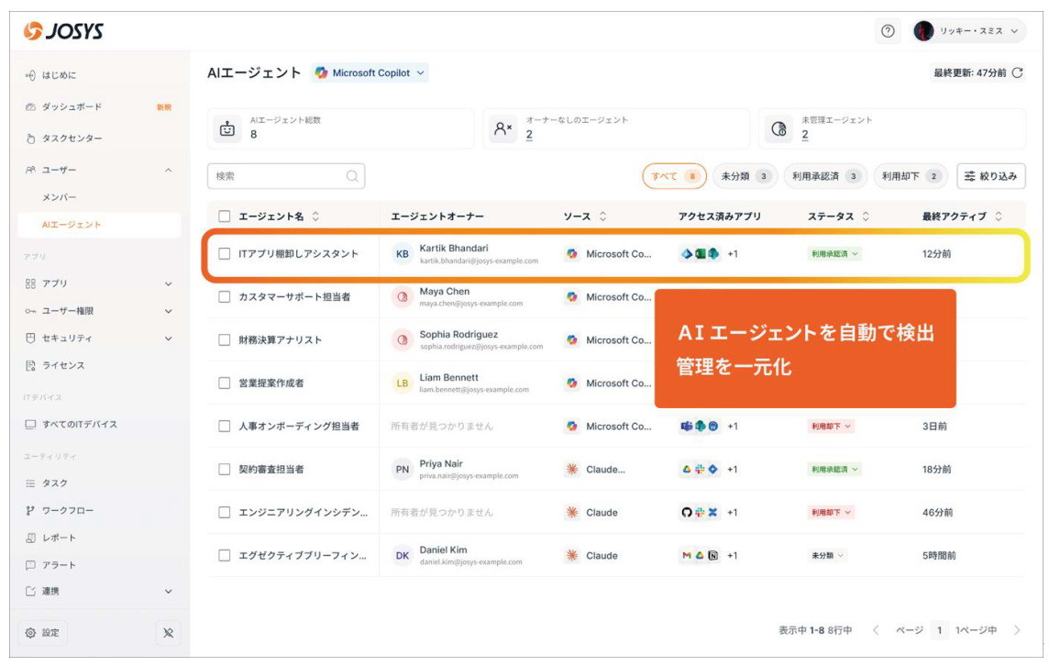Open ライセンス in the sidebar

coord(63,365)
